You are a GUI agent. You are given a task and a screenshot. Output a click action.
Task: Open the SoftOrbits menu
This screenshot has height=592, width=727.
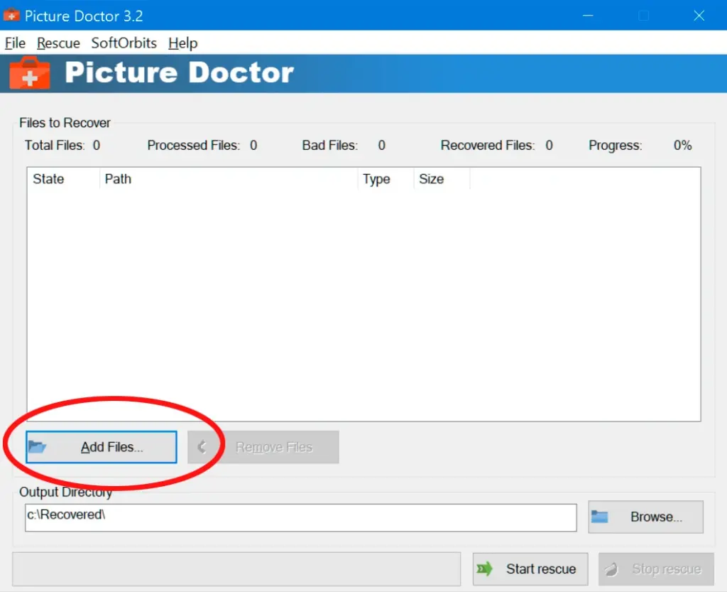point(124,43)
